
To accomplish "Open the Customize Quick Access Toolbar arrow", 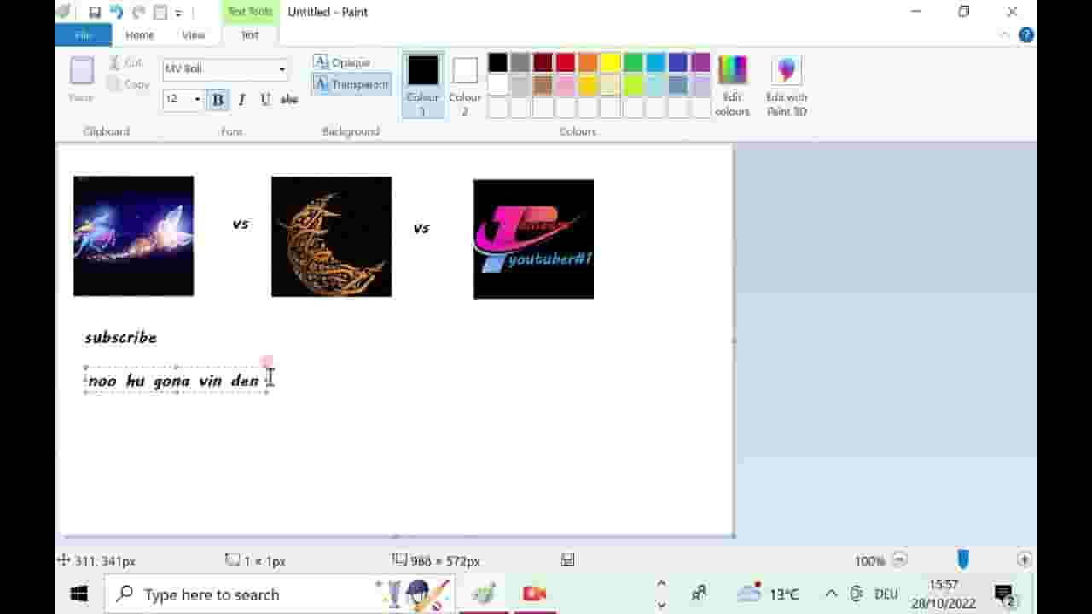I will [178, 13].
